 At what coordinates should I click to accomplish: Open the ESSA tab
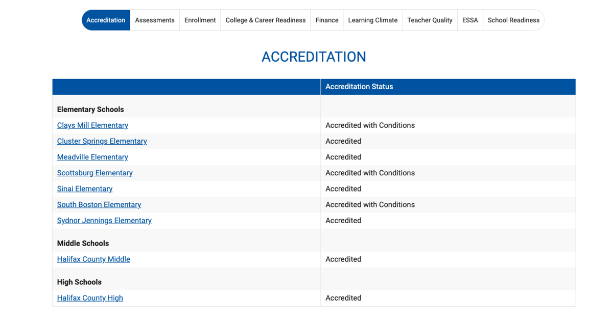[470, 20]
